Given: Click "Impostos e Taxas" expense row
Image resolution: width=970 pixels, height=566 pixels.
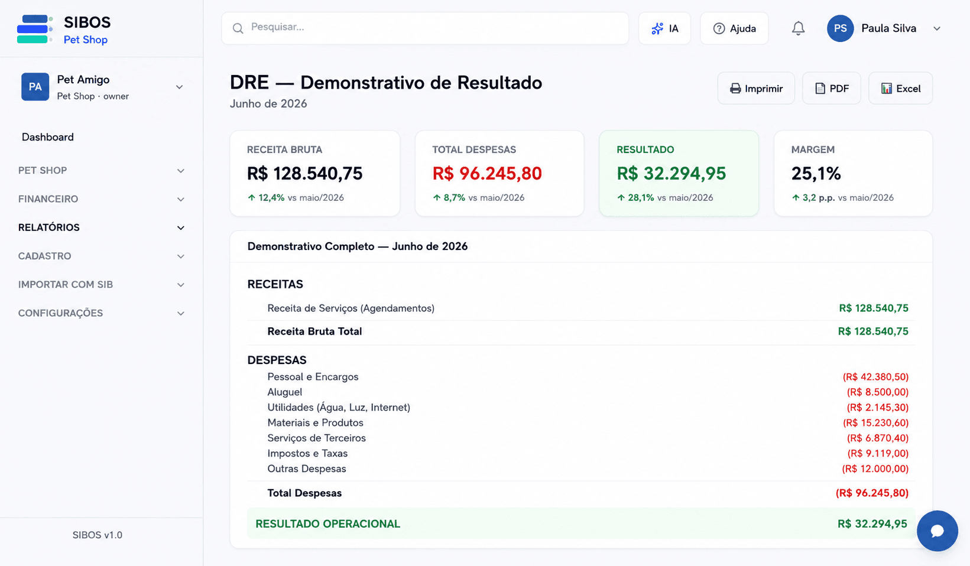Looking at the screenshot, I should [581, 454].
